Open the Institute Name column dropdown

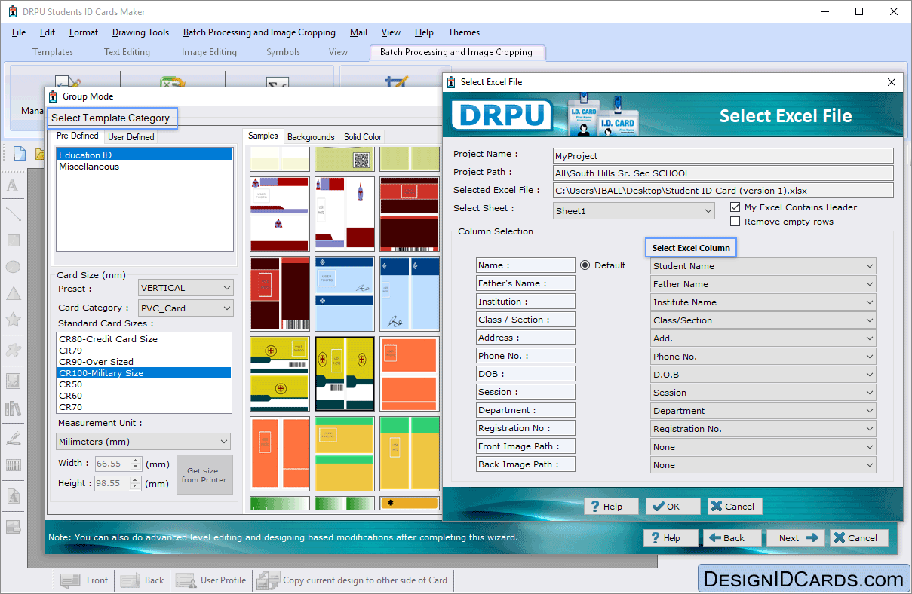coord(763,302)
